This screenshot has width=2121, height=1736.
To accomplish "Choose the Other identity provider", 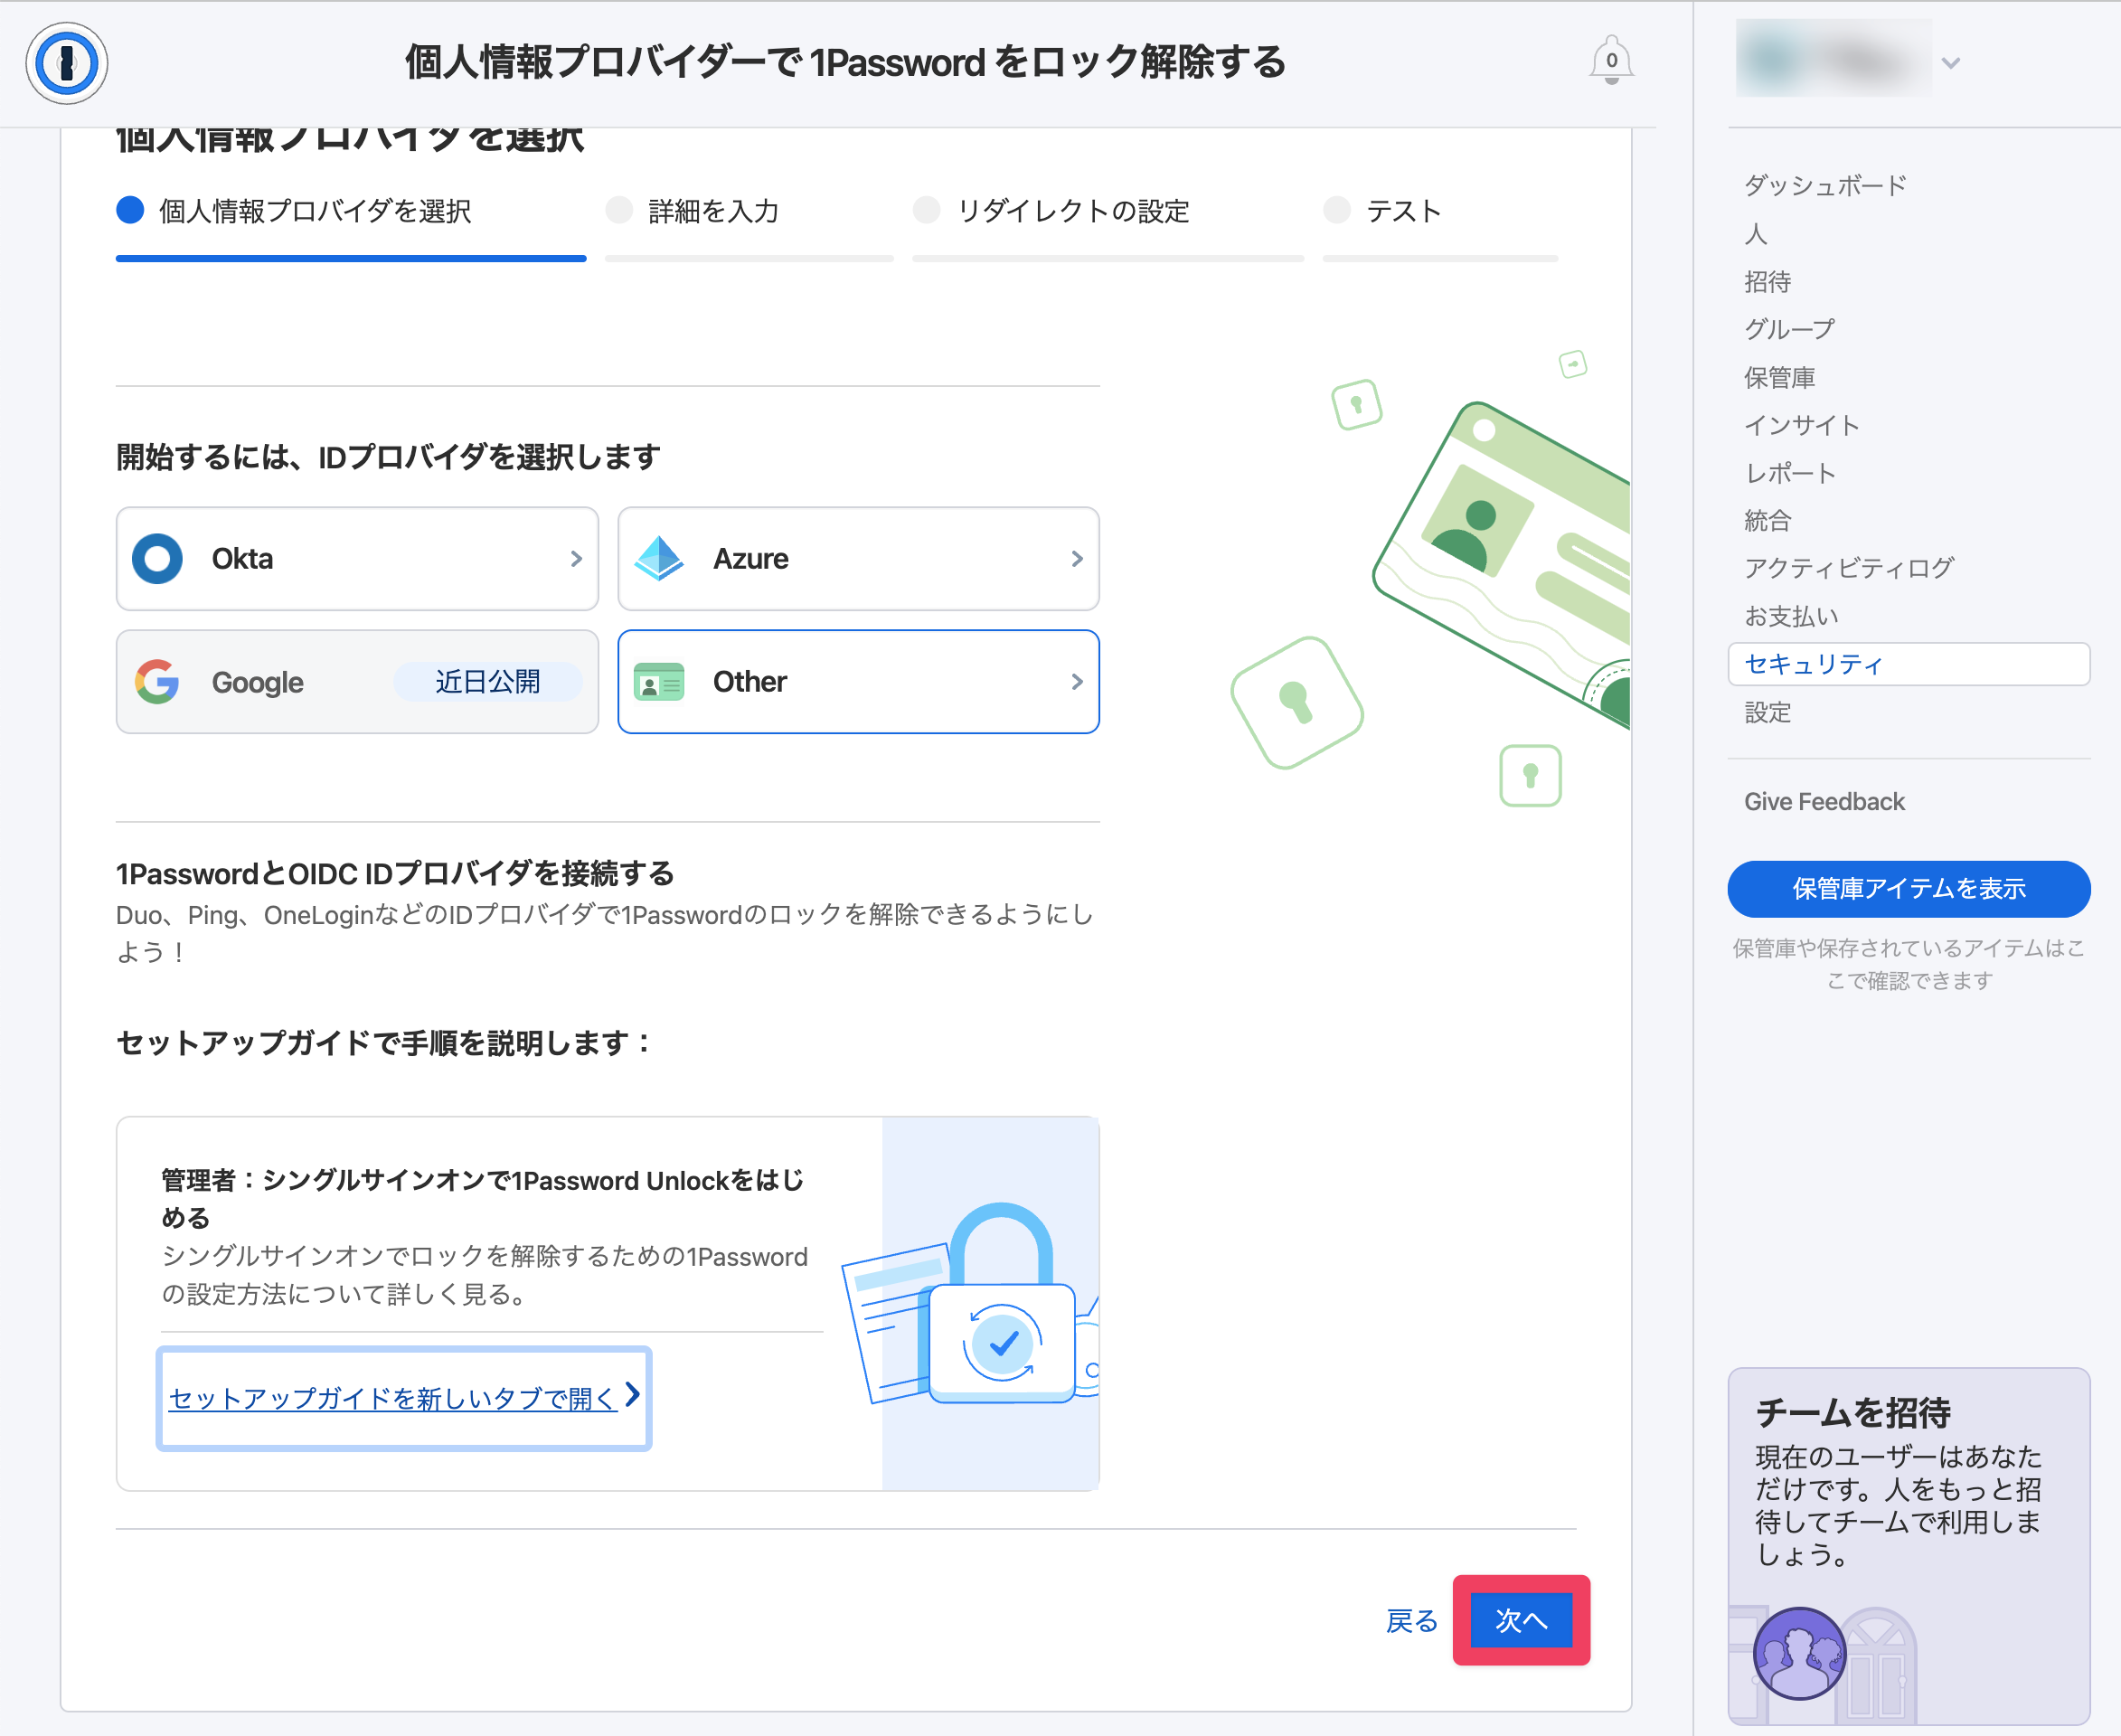I will [x=858, y=682].
